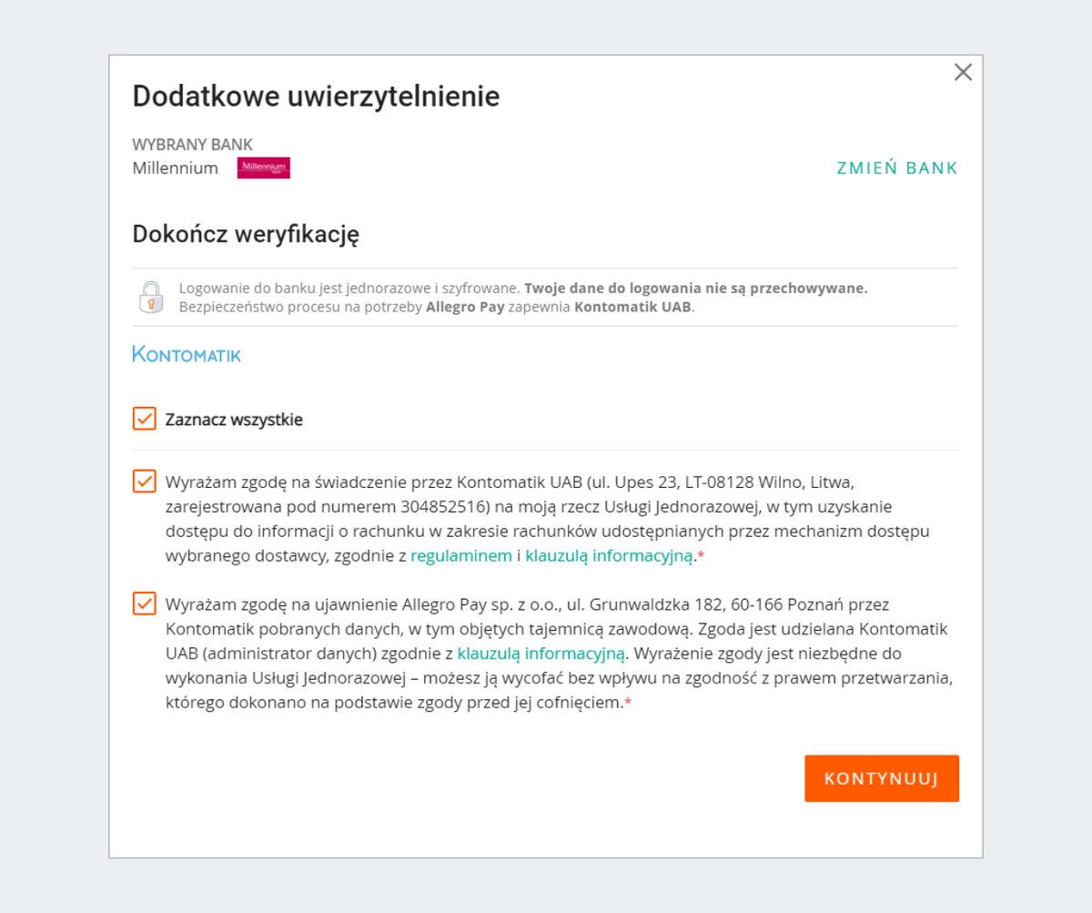Screen dimensions: 1092x913
Task: Click the Millennium bank name text
Action: point(176,168)
